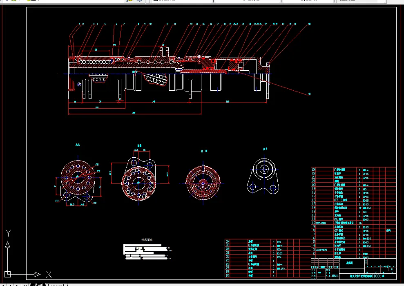The width and height of the screenshot is (404, 286).
Task: Select parts list row number 25
Action: (228, 275)
